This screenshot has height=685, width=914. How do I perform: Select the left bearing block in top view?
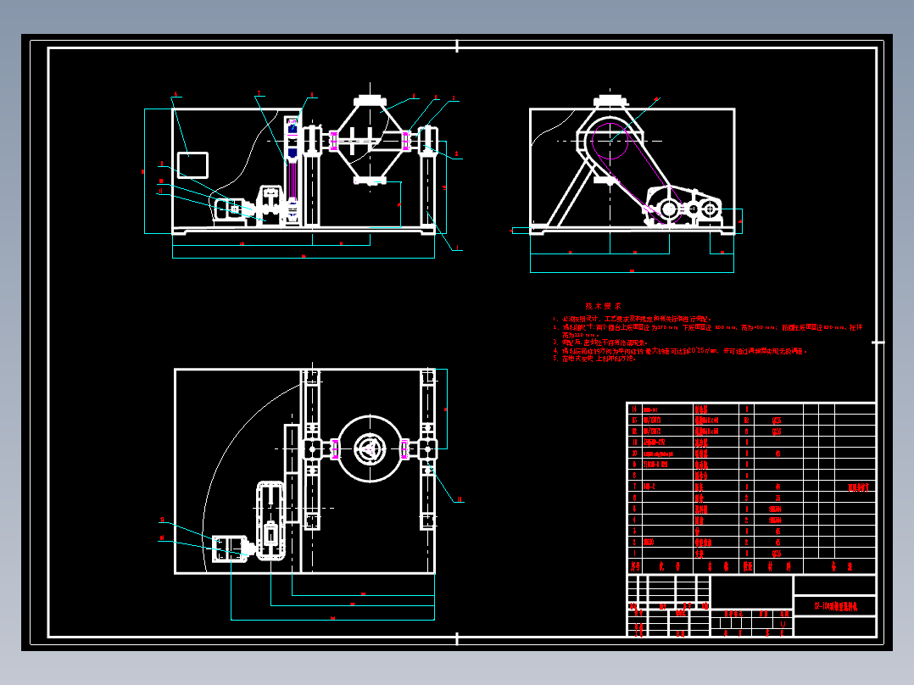pyautogui.click(x=312, y=448)
